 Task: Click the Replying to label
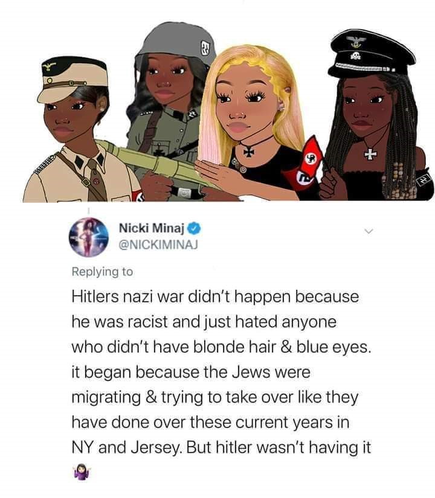pos(102,272)
